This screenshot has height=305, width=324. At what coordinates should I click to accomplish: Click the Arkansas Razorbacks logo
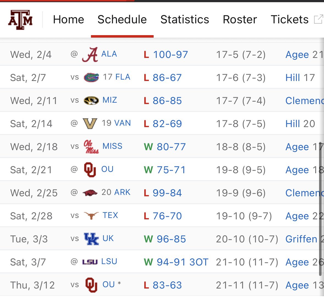[90, 193]
